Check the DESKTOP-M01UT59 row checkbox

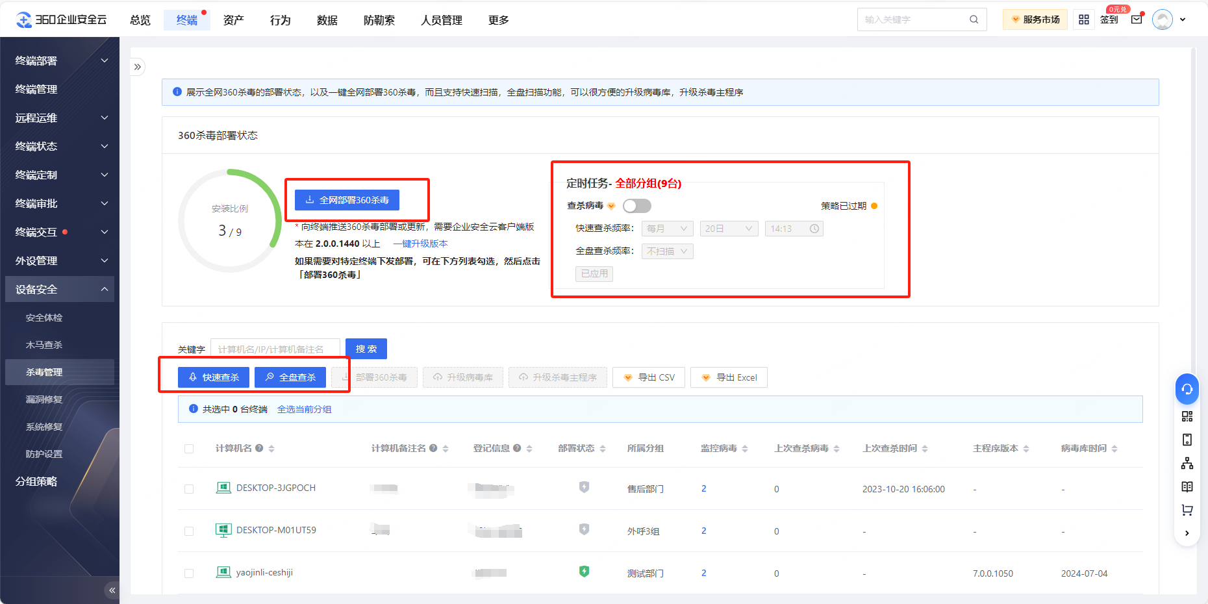point(189,531)
